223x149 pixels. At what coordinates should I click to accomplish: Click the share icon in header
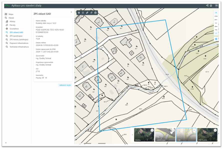(x=207, y=5)
